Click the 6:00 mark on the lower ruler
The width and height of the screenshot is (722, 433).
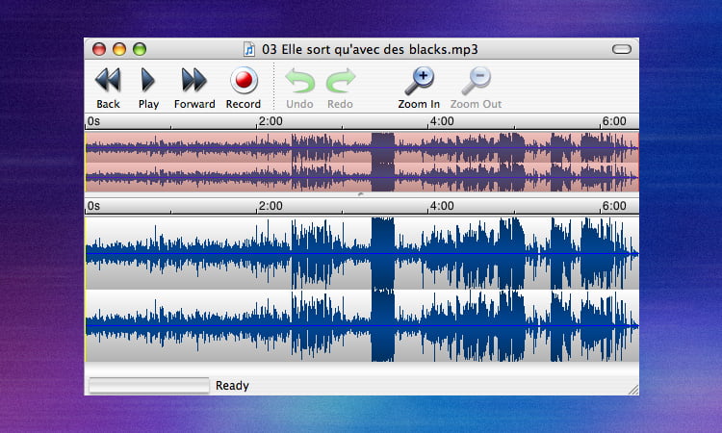pyautogui.click(x=614, y=206)
